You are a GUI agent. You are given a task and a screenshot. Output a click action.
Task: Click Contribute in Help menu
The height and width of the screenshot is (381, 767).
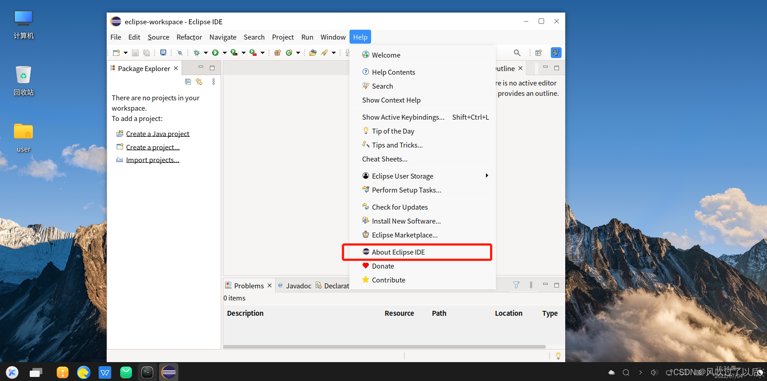click(x=422, y=280)
